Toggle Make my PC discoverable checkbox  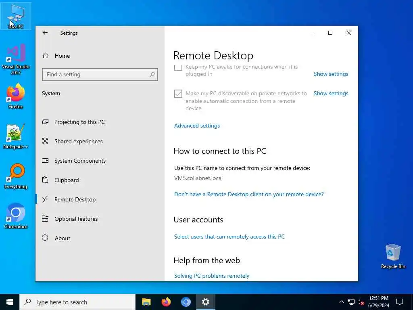(178, 94)
